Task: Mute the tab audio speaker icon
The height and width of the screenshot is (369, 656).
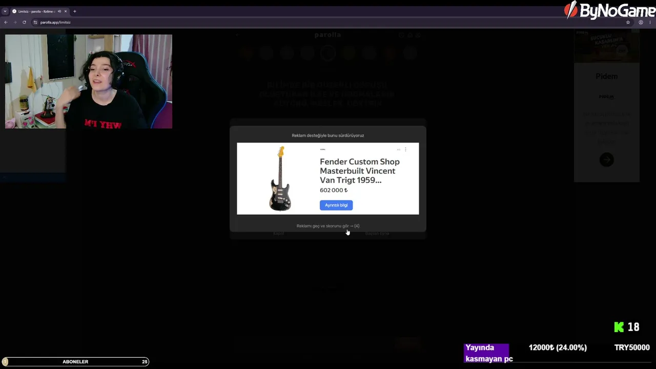Action: [x=59, y=11]
